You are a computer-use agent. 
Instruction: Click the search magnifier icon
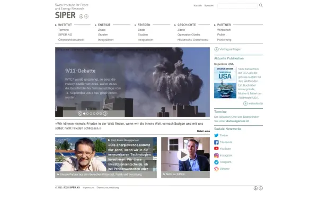tap(261, 5)
